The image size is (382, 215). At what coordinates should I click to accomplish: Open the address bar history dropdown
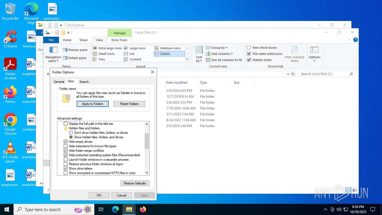click(x=288, y=74)
